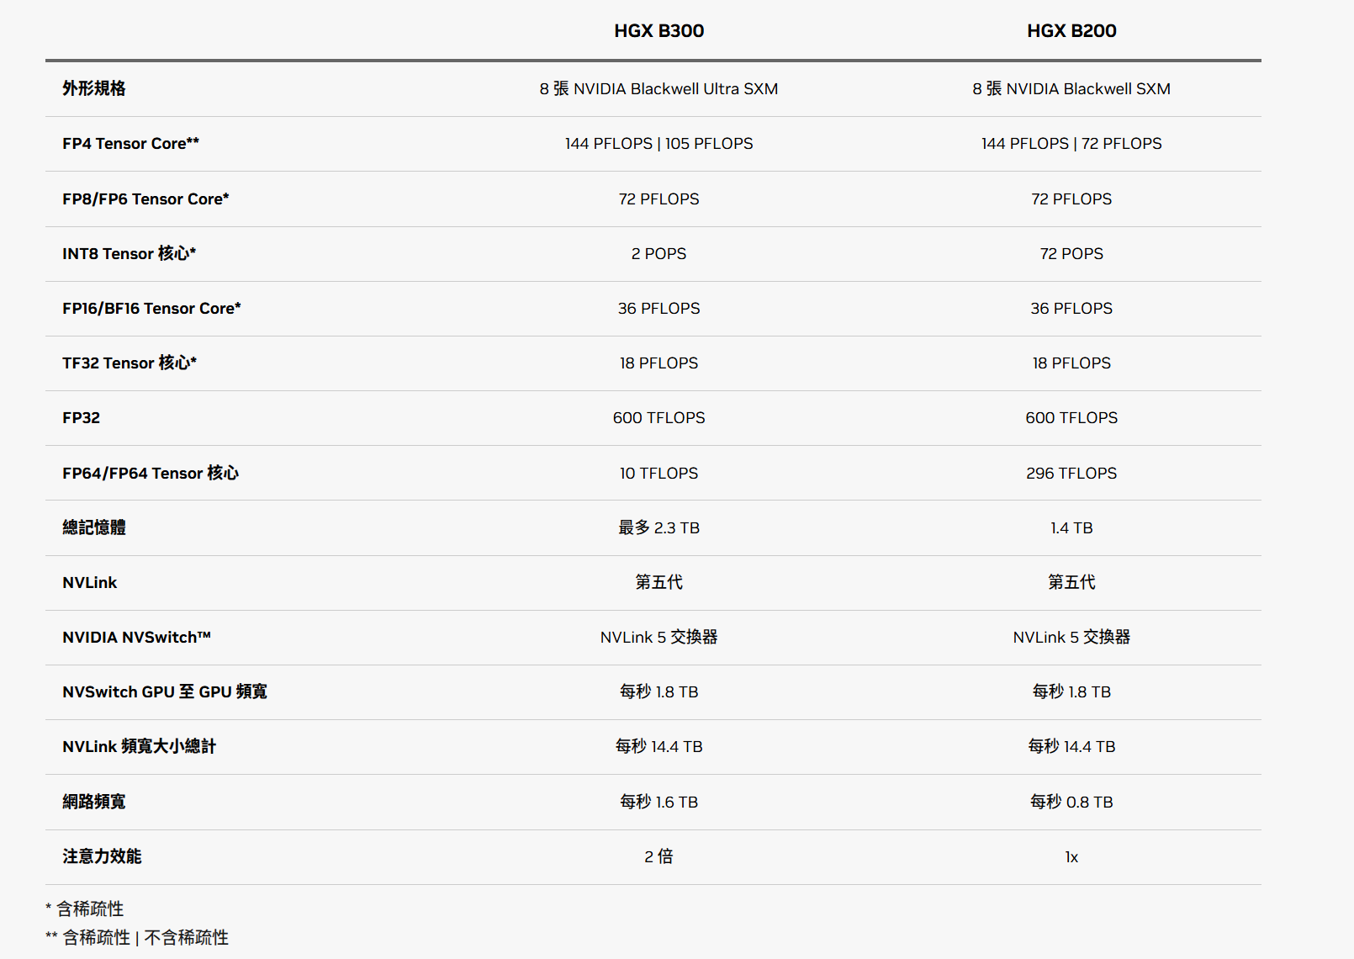Click the TF32 Tensor 核心 row label
Image resolution: width=1354 pixels, height=959 pixels.
tap(129, 363)
